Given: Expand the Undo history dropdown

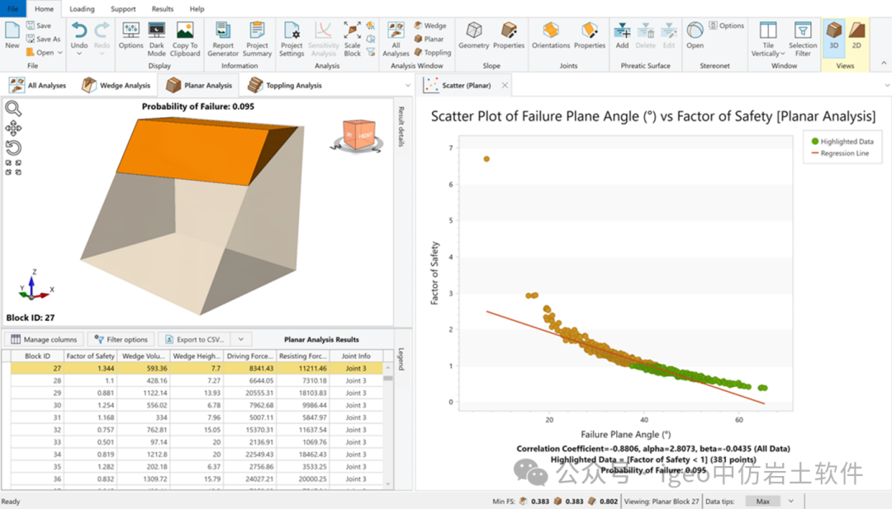Looking at the screenshot, I should click(x=79, y=54).
